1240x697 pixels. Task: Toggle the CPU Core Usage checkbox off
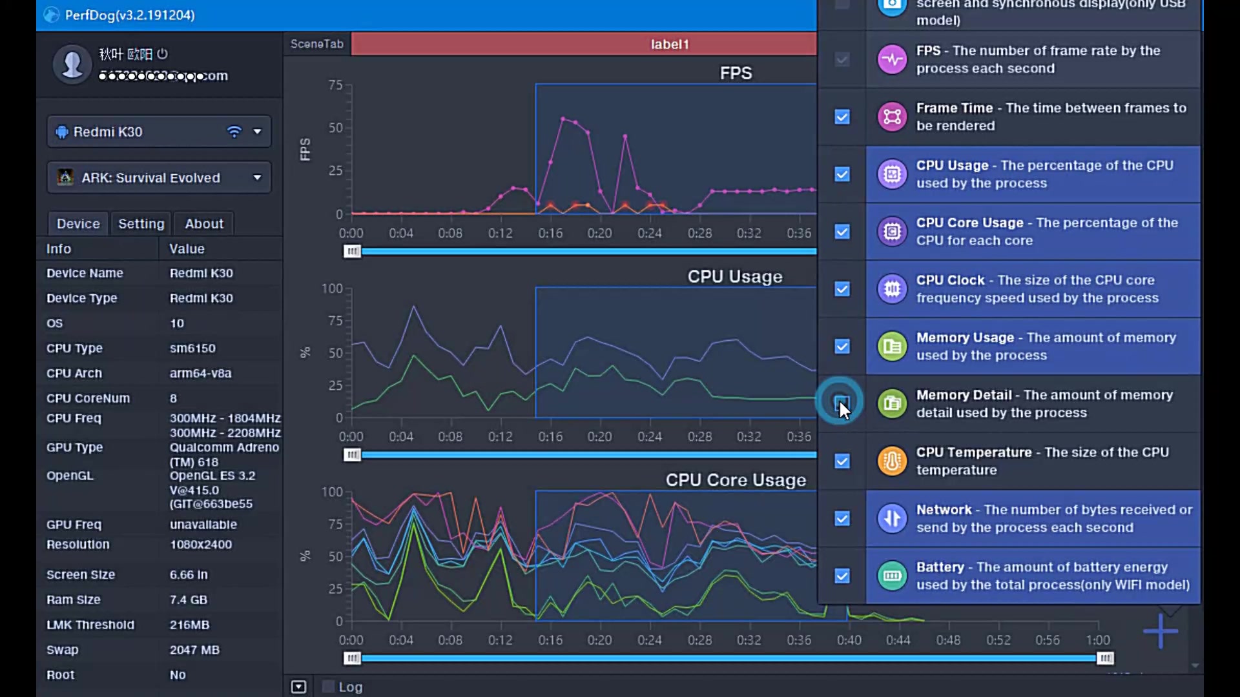pos(842,232)
